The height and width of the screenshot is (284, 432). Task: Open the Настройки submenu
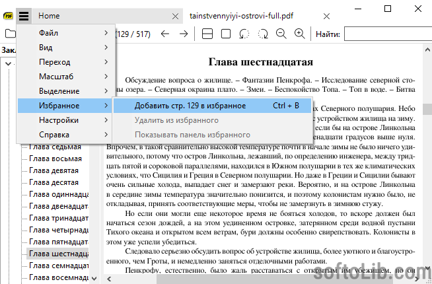coord(65,120)
